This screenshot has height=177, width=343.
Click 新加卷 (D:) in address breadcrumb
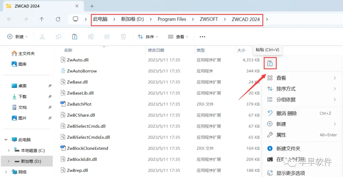pyautogui.click(x=132, y=19)
